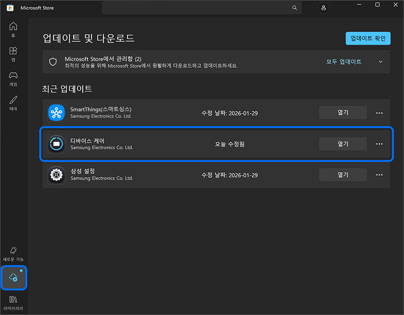The image size is (404, 315).
Task: Click the 디바이스 케어 app icon
Action: click(x=56, y=144)
